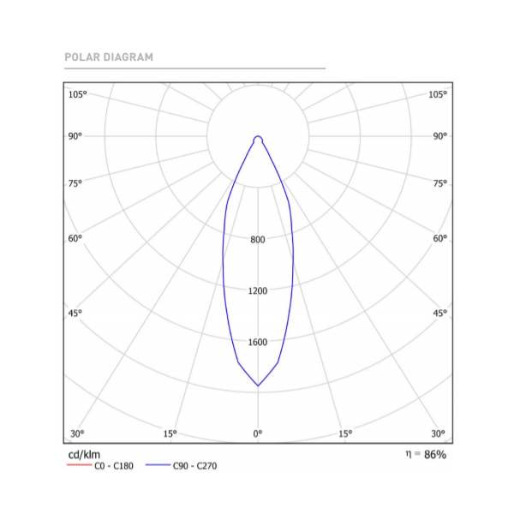Click the left 60° angle label
Viewport: 514px width, 514px height.
click(x=75, y=238)
